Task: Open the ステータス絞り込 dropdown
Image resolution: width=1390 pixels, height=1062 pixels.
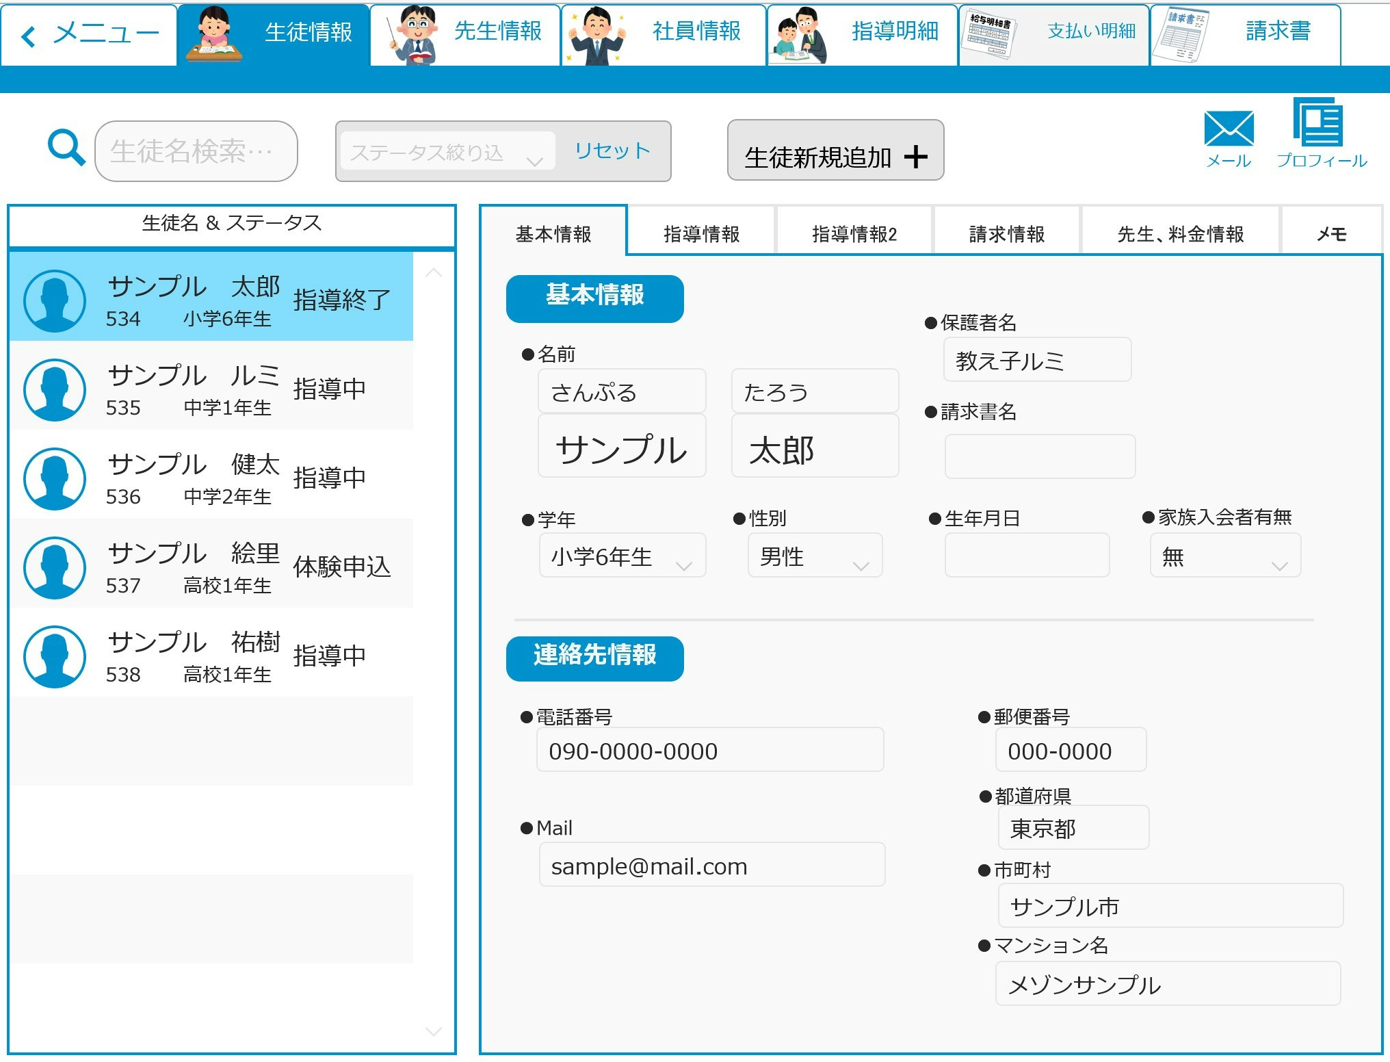Action: coord(447,152)
